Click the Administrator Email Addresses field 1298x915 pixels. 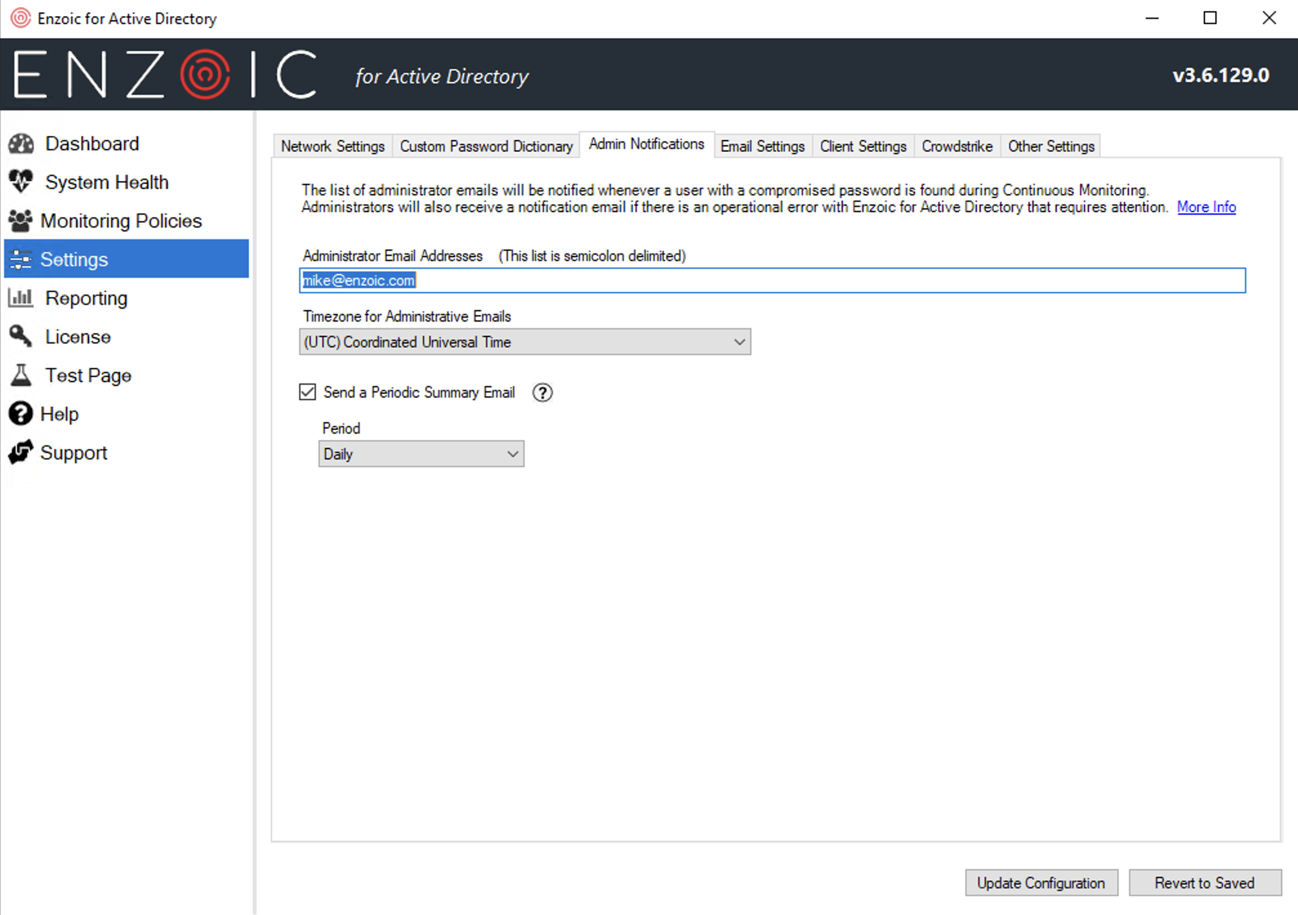[772, 280]
